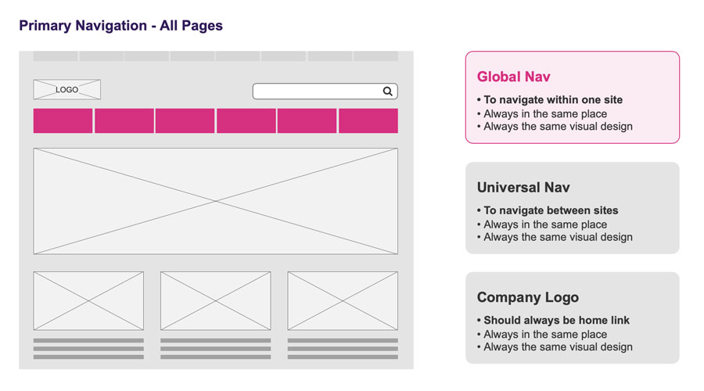The height and width of the screenshot is (391, 704).
Task: Click the magnifying glass search icon
Action: (387, 91)
